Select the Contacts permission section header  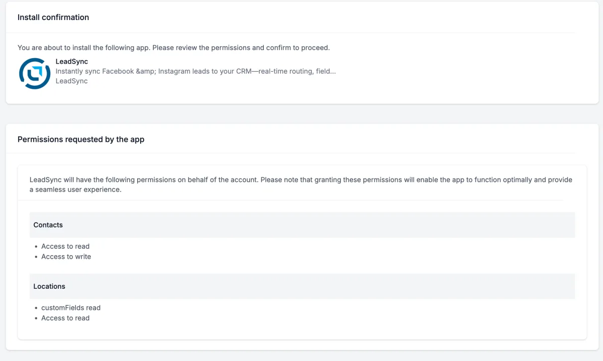point(302,225)
